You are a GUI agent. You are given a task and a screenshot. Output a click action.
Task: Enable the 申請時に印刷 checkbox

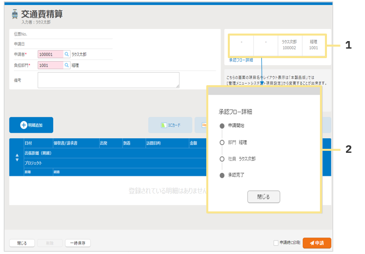[276, 243]
